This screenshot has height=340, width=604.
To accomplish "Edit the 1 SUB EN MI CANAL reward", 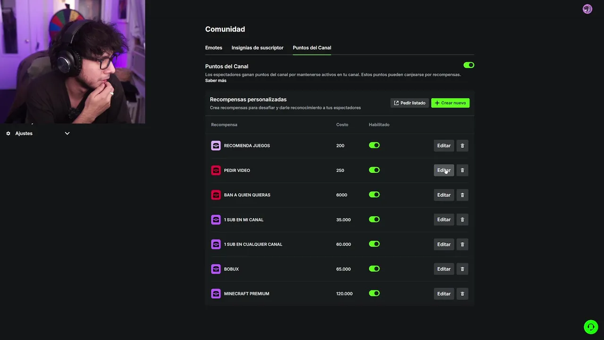I will tap(444, 220).
